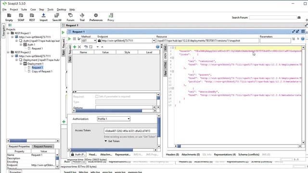Collapse the Auth 1 tree node

click(x=21, y=45)
